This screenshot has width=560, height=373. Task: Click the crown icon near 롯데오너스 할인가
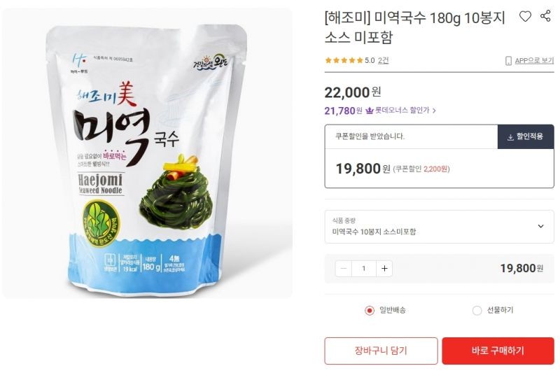point(370,111)
